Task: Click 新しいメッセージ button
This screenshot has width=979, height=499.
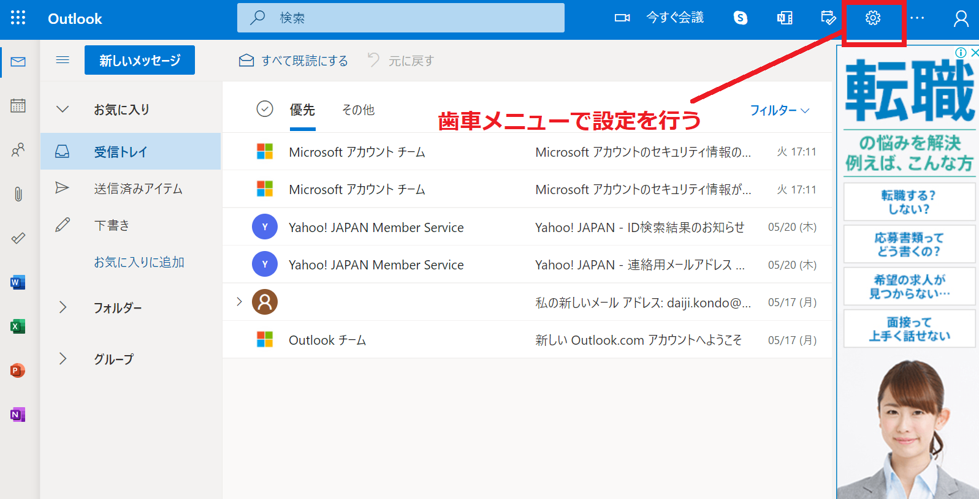Action: point(140,60)
